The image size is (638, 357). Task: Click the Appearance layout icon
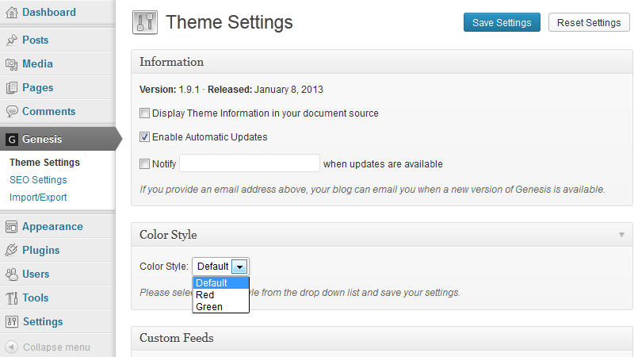(12, 227)
